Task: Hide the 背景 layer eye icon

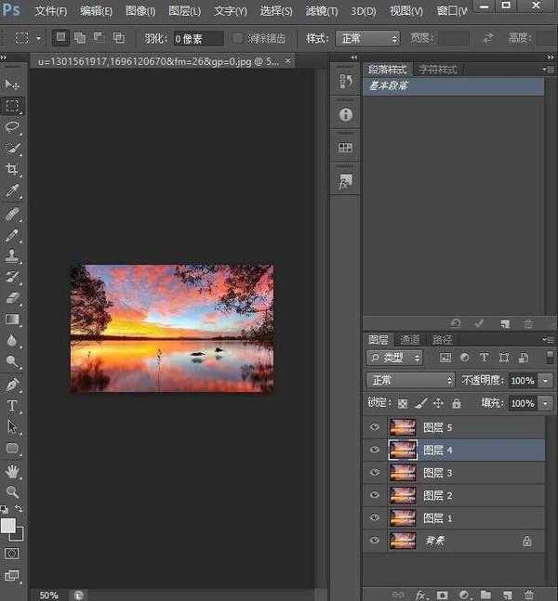Action: click(375, 541)
